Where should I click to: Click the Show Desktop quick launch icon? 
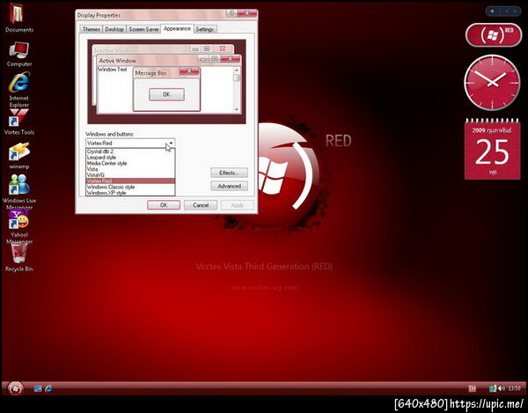coord(38,388)
